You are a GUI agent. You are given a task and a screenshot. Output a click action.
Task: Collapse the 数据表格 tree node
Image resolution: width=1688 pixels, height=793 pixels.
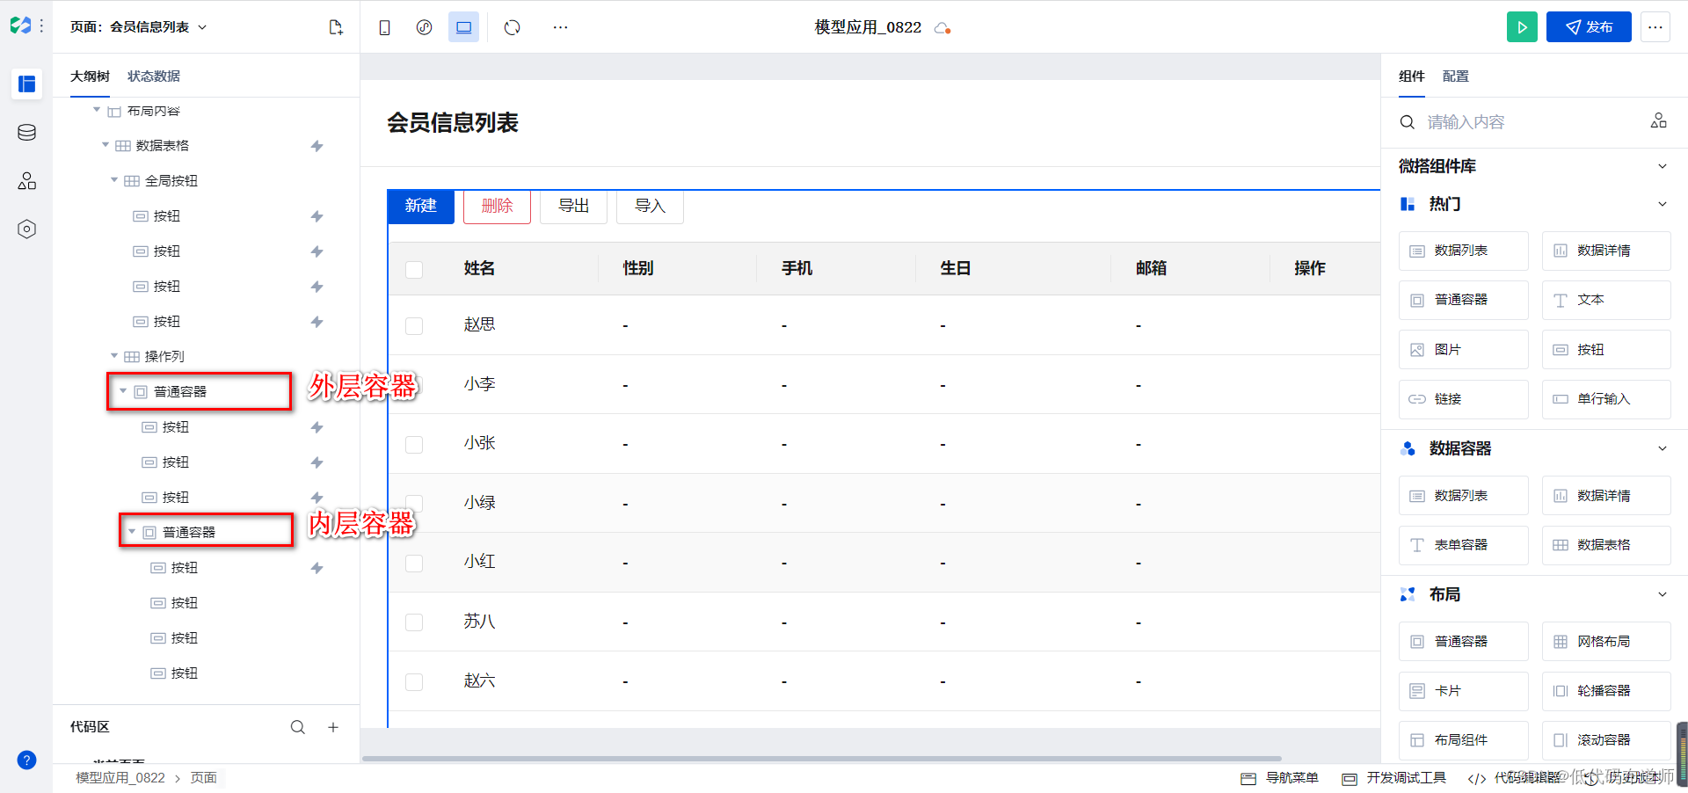[x=105, y=145]
